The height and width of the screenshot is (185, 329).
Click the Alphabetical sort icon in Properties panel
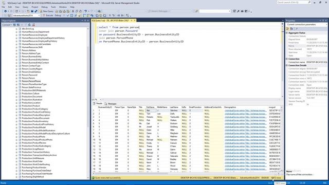point(291,29)
